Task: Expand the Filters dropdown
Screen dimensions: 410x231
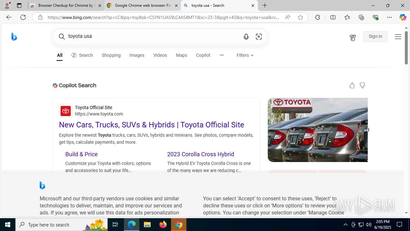Action: [245, 55]
